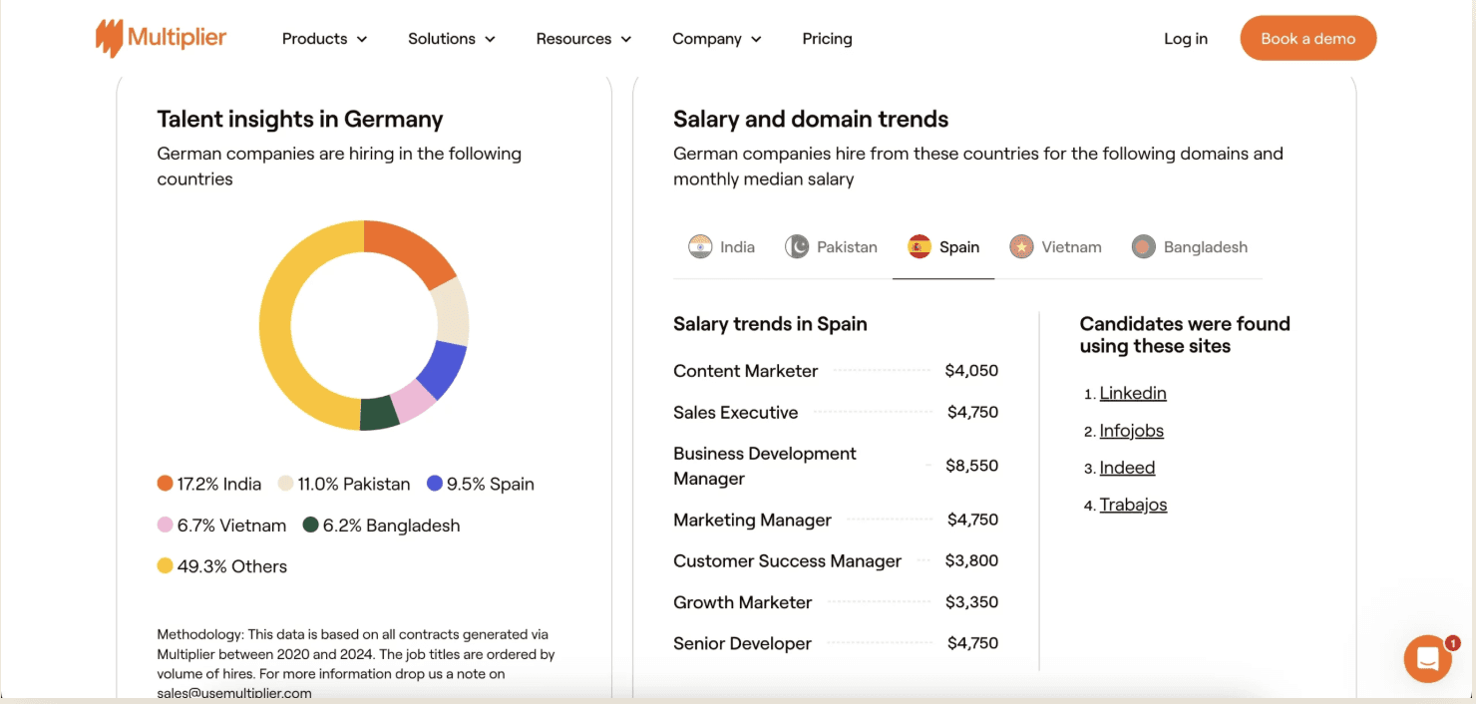Click the blue Spain legend swatch
This screenshot has width=1476, height=704.
tap(435, 484)
